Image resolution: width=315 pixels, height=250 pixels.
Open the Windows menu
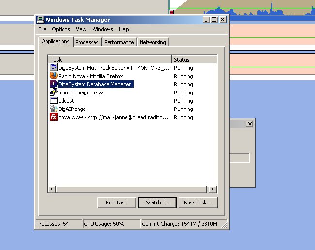(x=103, y=30)
